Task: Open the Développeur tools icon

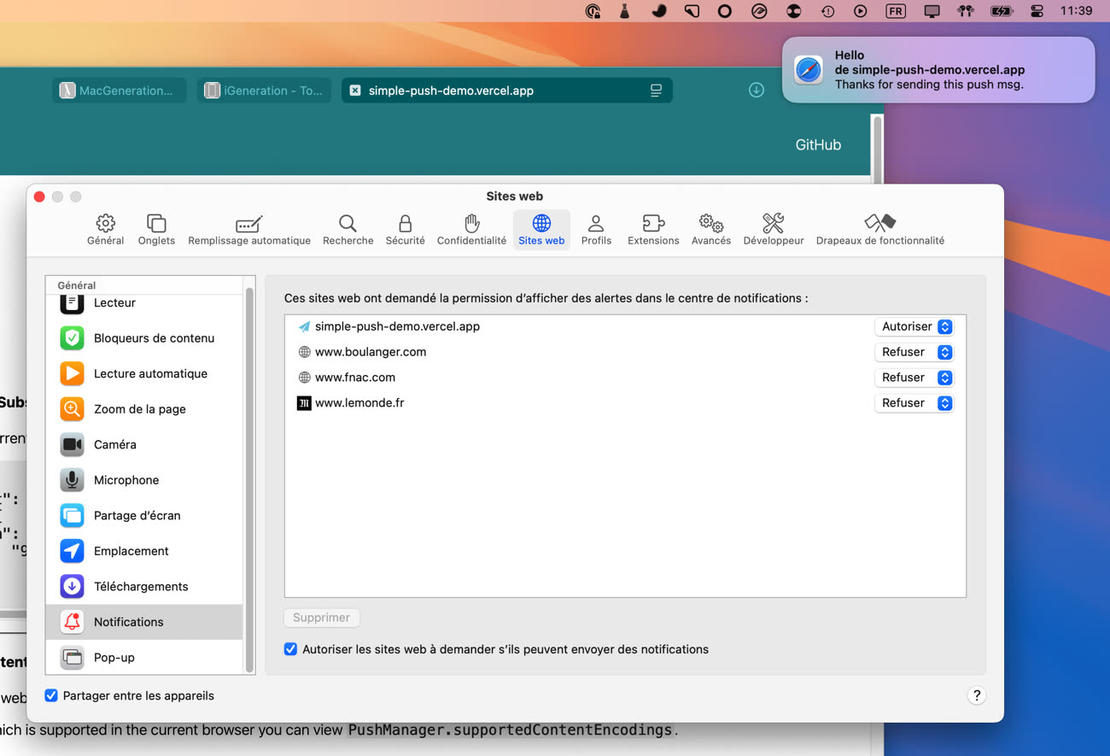Action: pyautogui.click(x=773, y=224)
